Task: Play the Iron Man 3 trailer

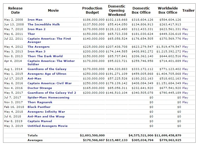Action: pos(185,52)
